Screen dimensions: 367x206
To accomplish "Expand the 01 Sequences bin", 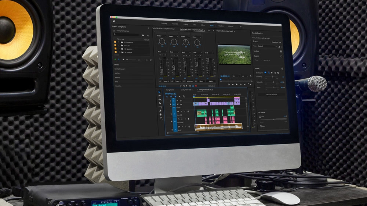I will tap(119, 42).
